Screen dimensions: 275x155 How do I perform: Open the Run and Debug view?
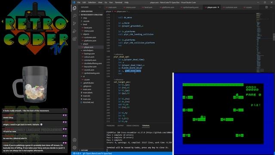pos(74,31)
